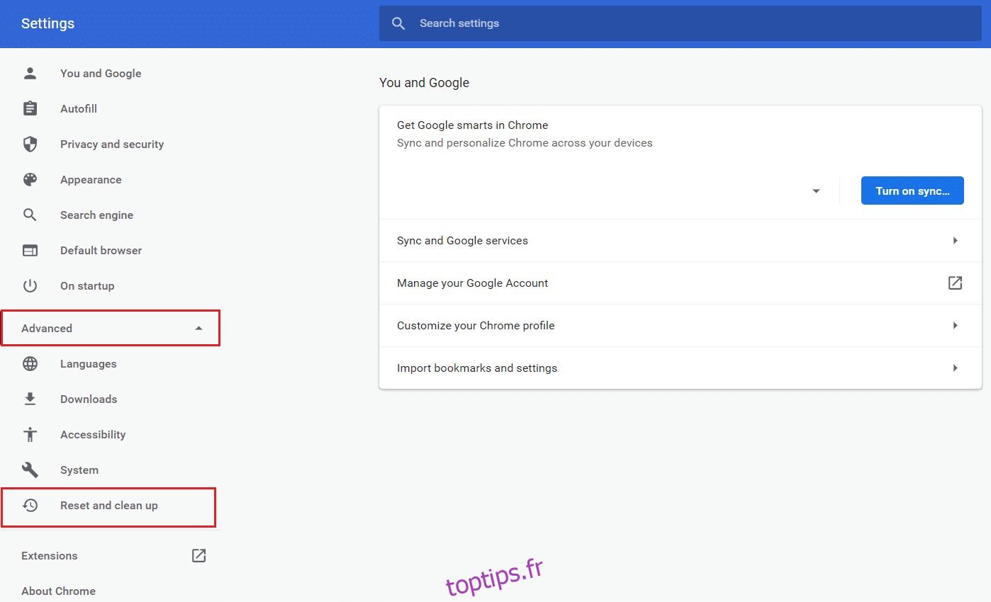Expand Import bookmarks and settings arrow

coord(956,368)
